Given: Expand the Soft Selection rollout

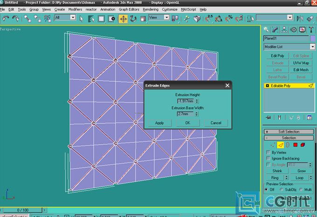Looking at the screenshot, I should point(289,131).
